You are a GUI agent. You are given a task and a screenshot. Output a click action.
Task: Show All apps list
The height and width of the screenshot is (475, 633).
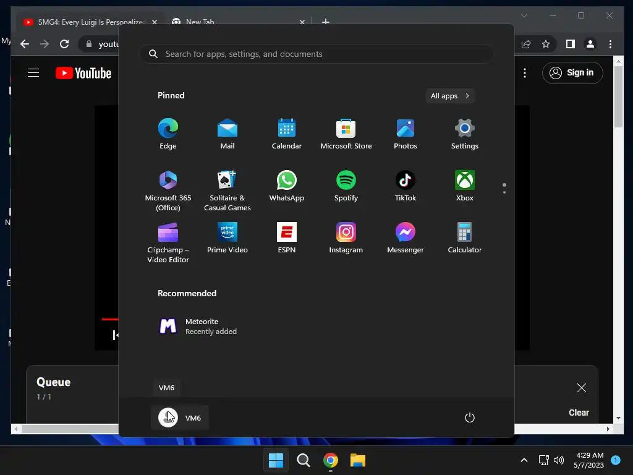pyautogui.click(x=450, y=96)
